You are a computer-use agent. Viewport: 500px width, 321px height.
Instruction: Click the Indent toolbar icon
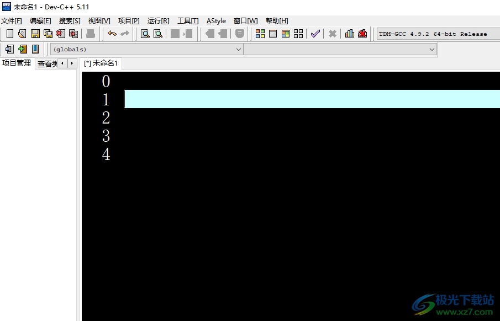coord(175,34)
